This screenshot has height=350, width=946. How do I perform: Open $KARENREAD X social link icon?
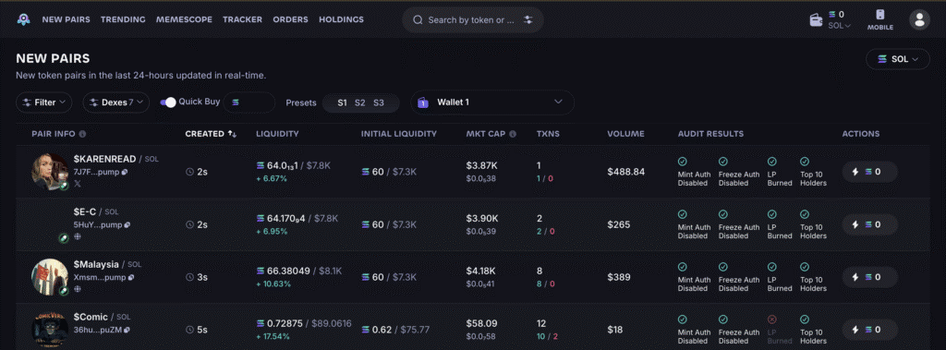click(x=78, y=184)
